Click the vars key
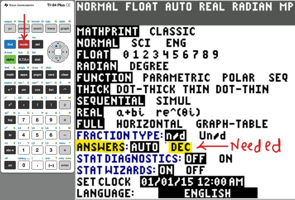 click(x=51, y=75)
